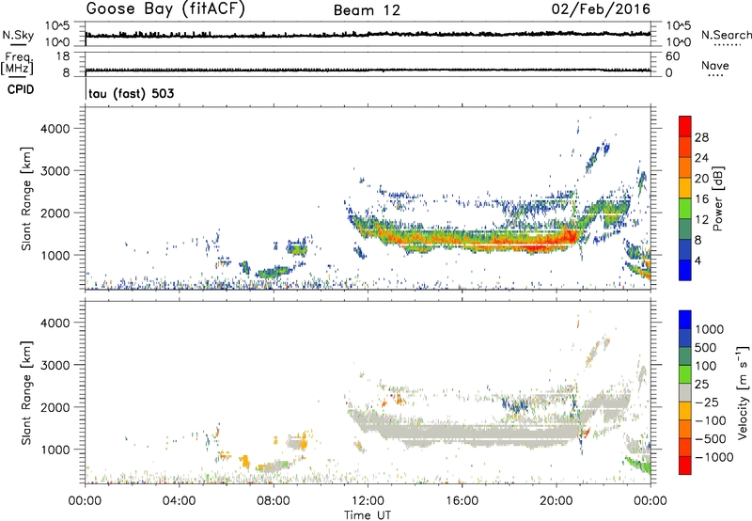Click red swatch near Velocity value -1000
752x521 pixels.
(685, 465)
